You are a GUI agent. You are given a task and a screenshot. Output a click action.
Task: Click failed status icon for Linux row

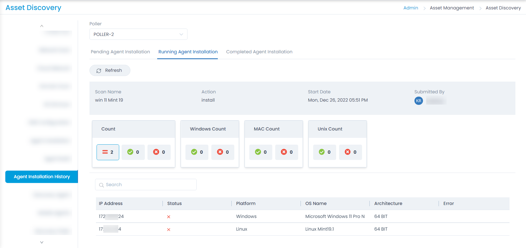169,229
